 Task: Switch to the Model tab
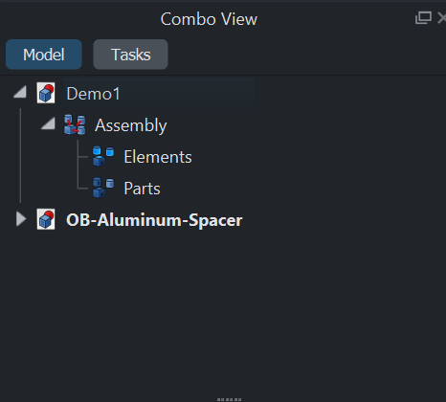click(44, 55)
